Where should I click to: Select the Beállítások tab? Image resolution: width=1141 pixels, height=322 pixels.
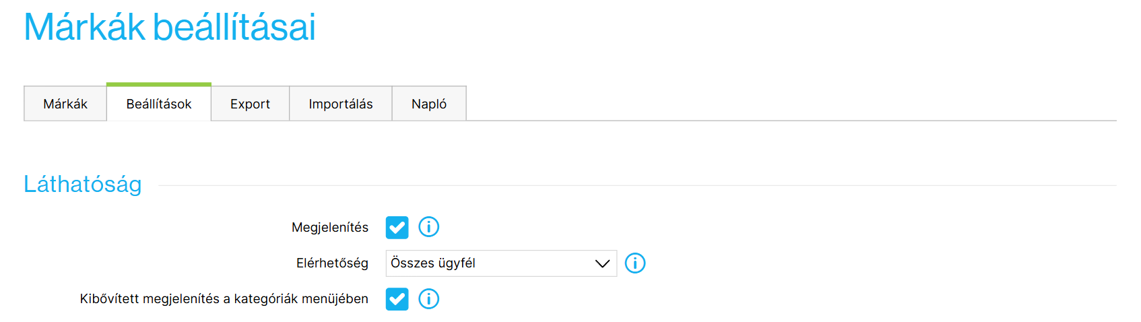click(159, 103)
